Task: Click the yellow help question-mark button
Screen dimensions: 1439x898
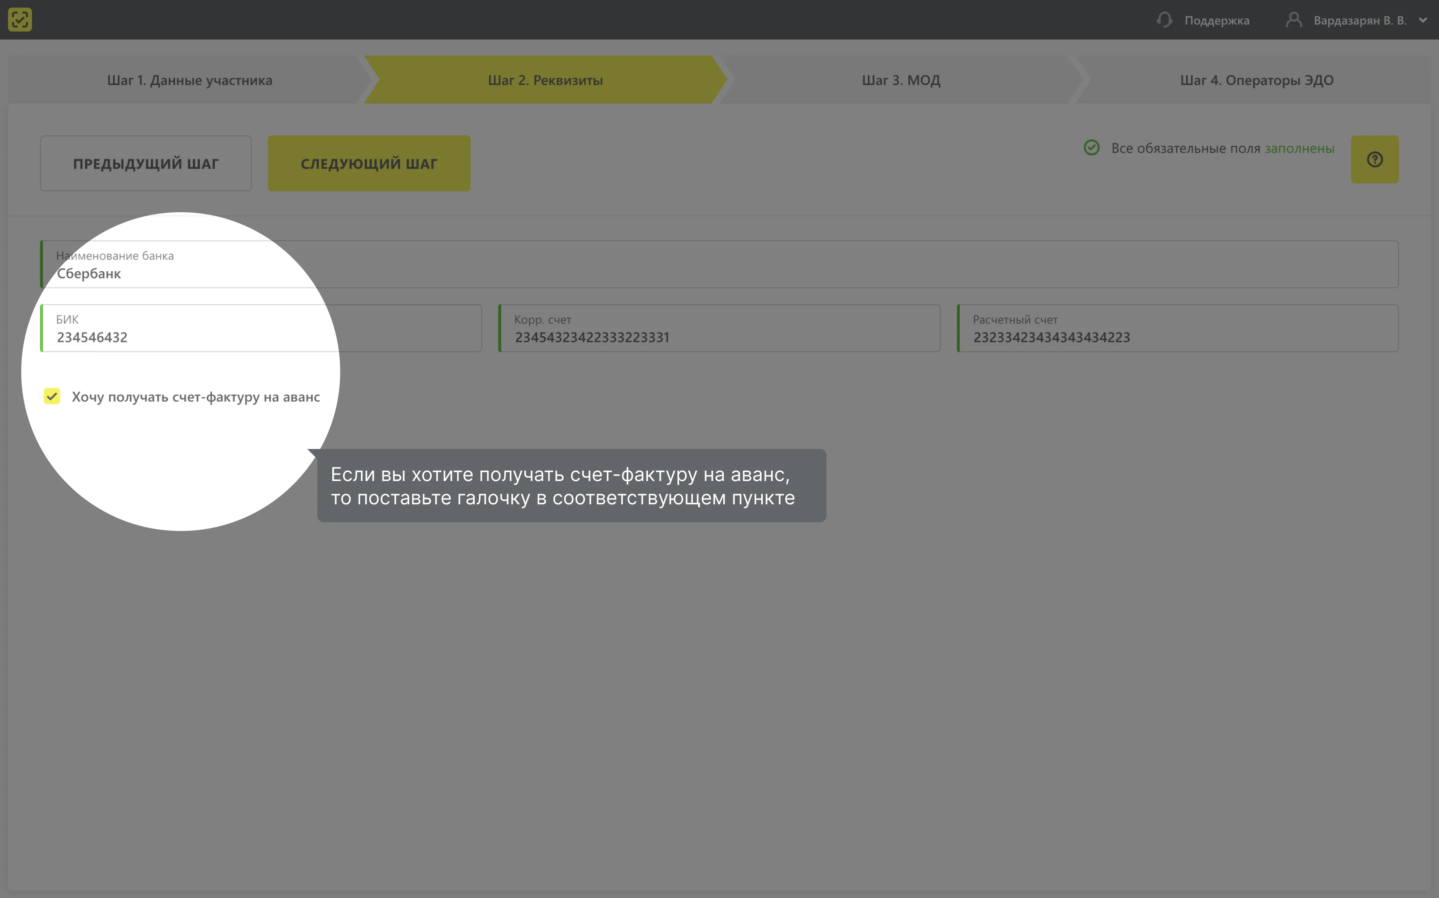Action: (x=1374, y=159)
